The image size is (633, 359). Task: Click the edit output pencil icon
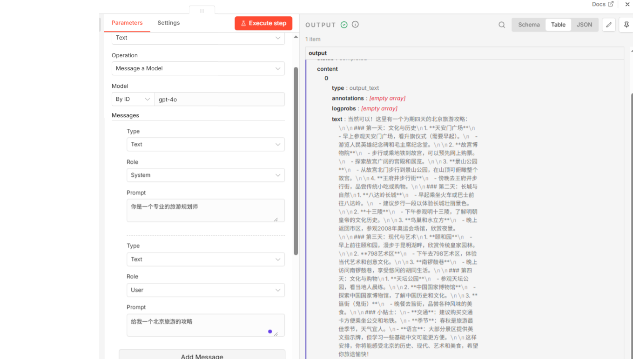[x=609, y=25]
